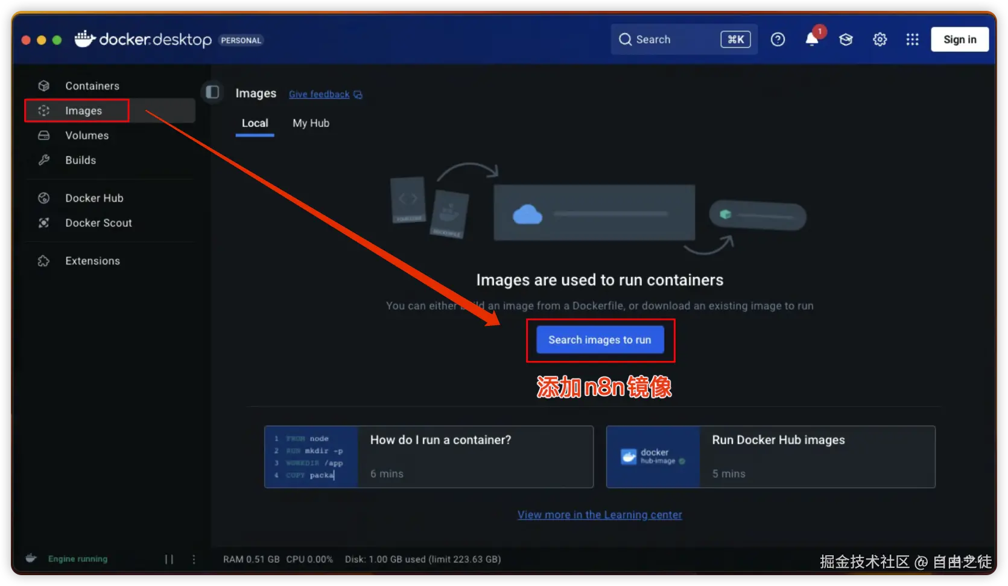Go to Containers section
The width and height of the screenshot is (1008, 586).
click(x=92, y=86)
